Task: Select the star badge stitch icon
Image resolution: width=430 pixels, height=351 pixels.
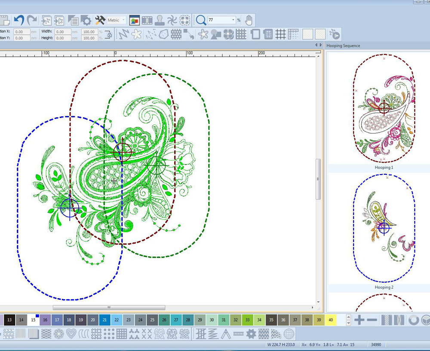Action: tap(251, 334)
